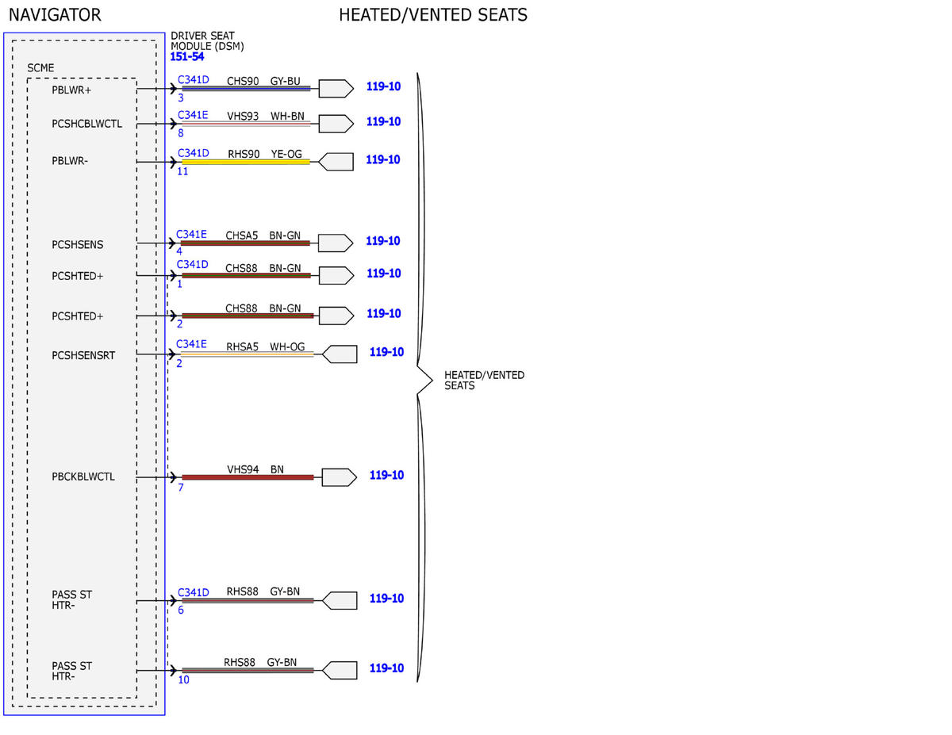Click the red-brown VHS94 wire line
952x735 pixels.
(x=248, y=477)
